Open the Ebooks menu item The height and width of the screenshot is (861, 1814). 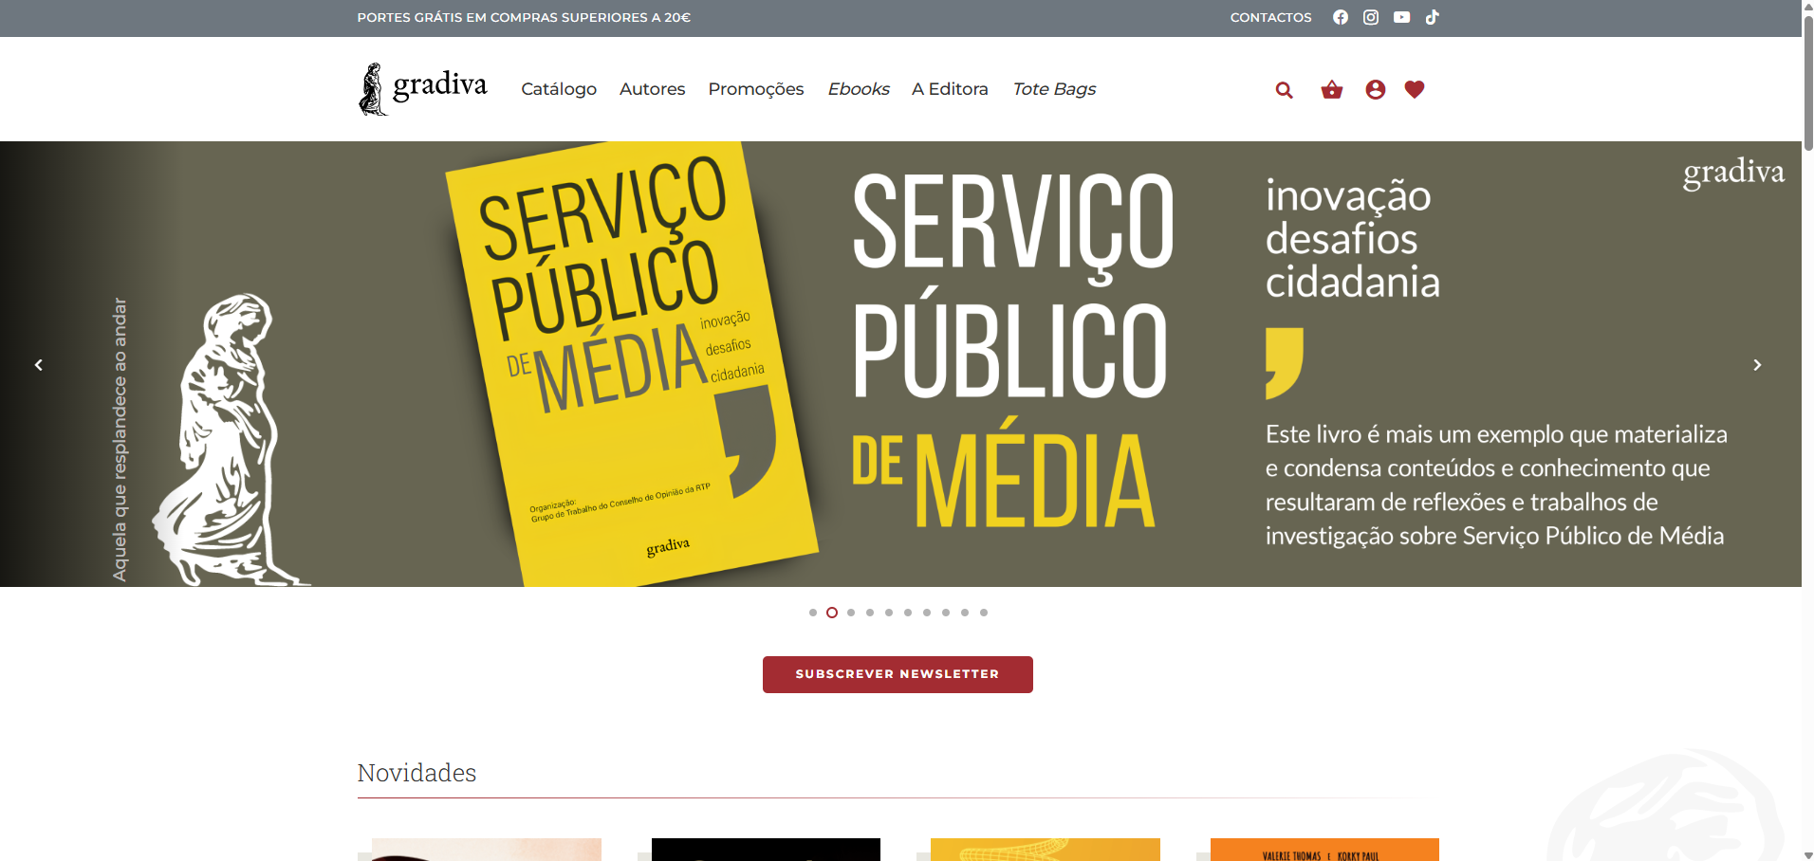859,89
